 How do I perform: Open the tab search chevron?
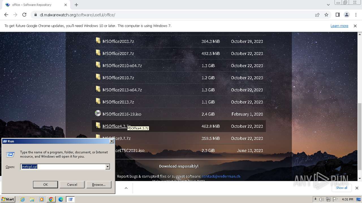point(328,5)
